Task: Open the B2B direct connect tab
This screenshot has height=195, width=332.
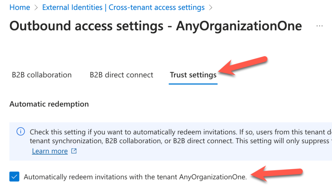Action: pos(122,75)
